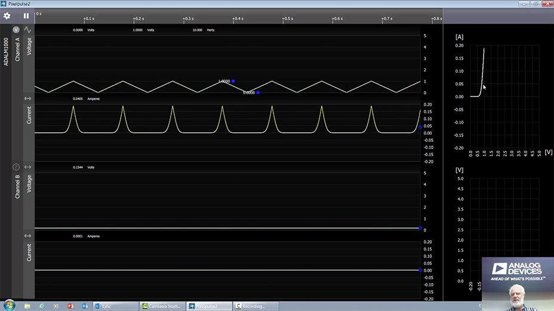Launch Internet Explorer from taskbar
The height and width of the screenshot is (311, 554).
coord(42,306)
